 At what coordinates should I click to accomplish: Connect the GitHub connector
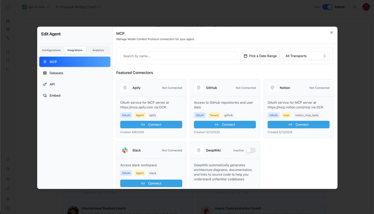click(225, 124)
